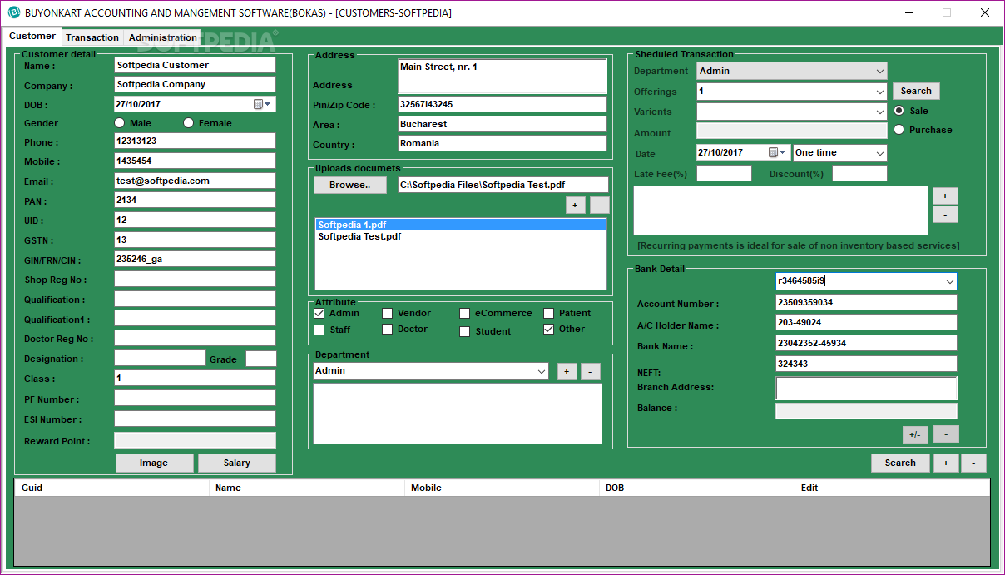Uncheck the Other attribute
Screen dimensions: 1005x575
549,329
